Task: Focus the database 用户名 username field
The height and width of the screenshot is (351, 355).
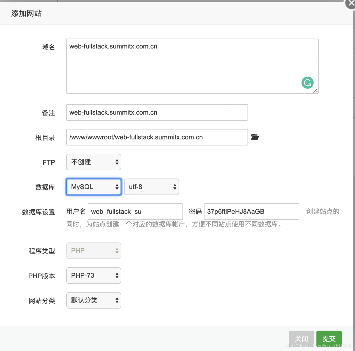Action: pos(135,211)
